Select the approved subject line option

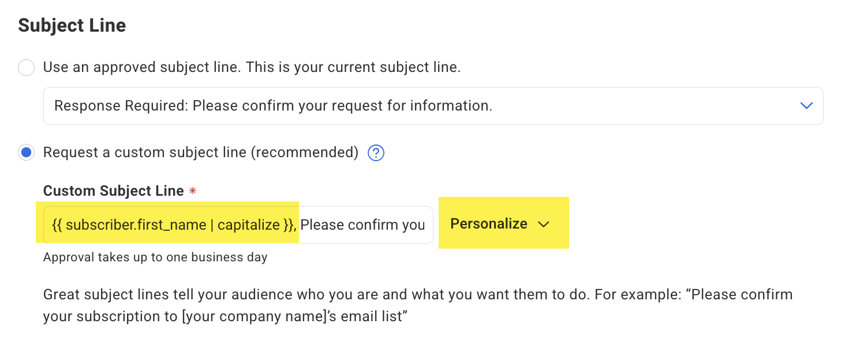(x=26, y=67)
